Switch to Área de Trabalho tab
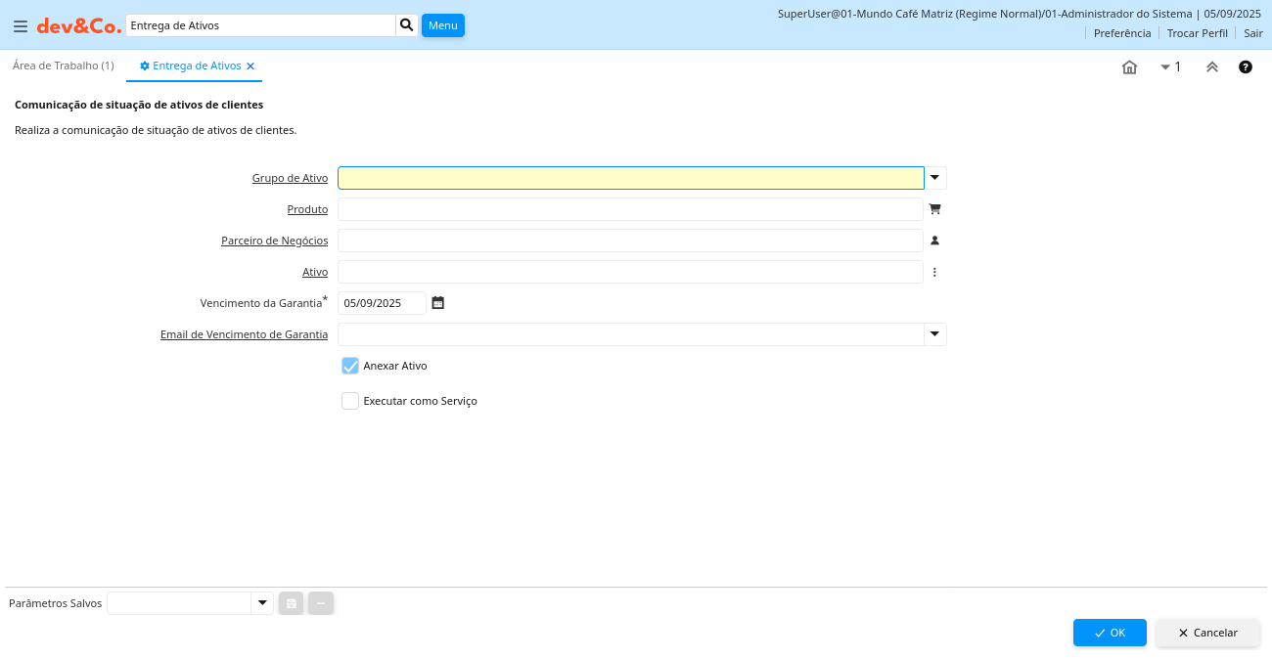 coord(64,66)
